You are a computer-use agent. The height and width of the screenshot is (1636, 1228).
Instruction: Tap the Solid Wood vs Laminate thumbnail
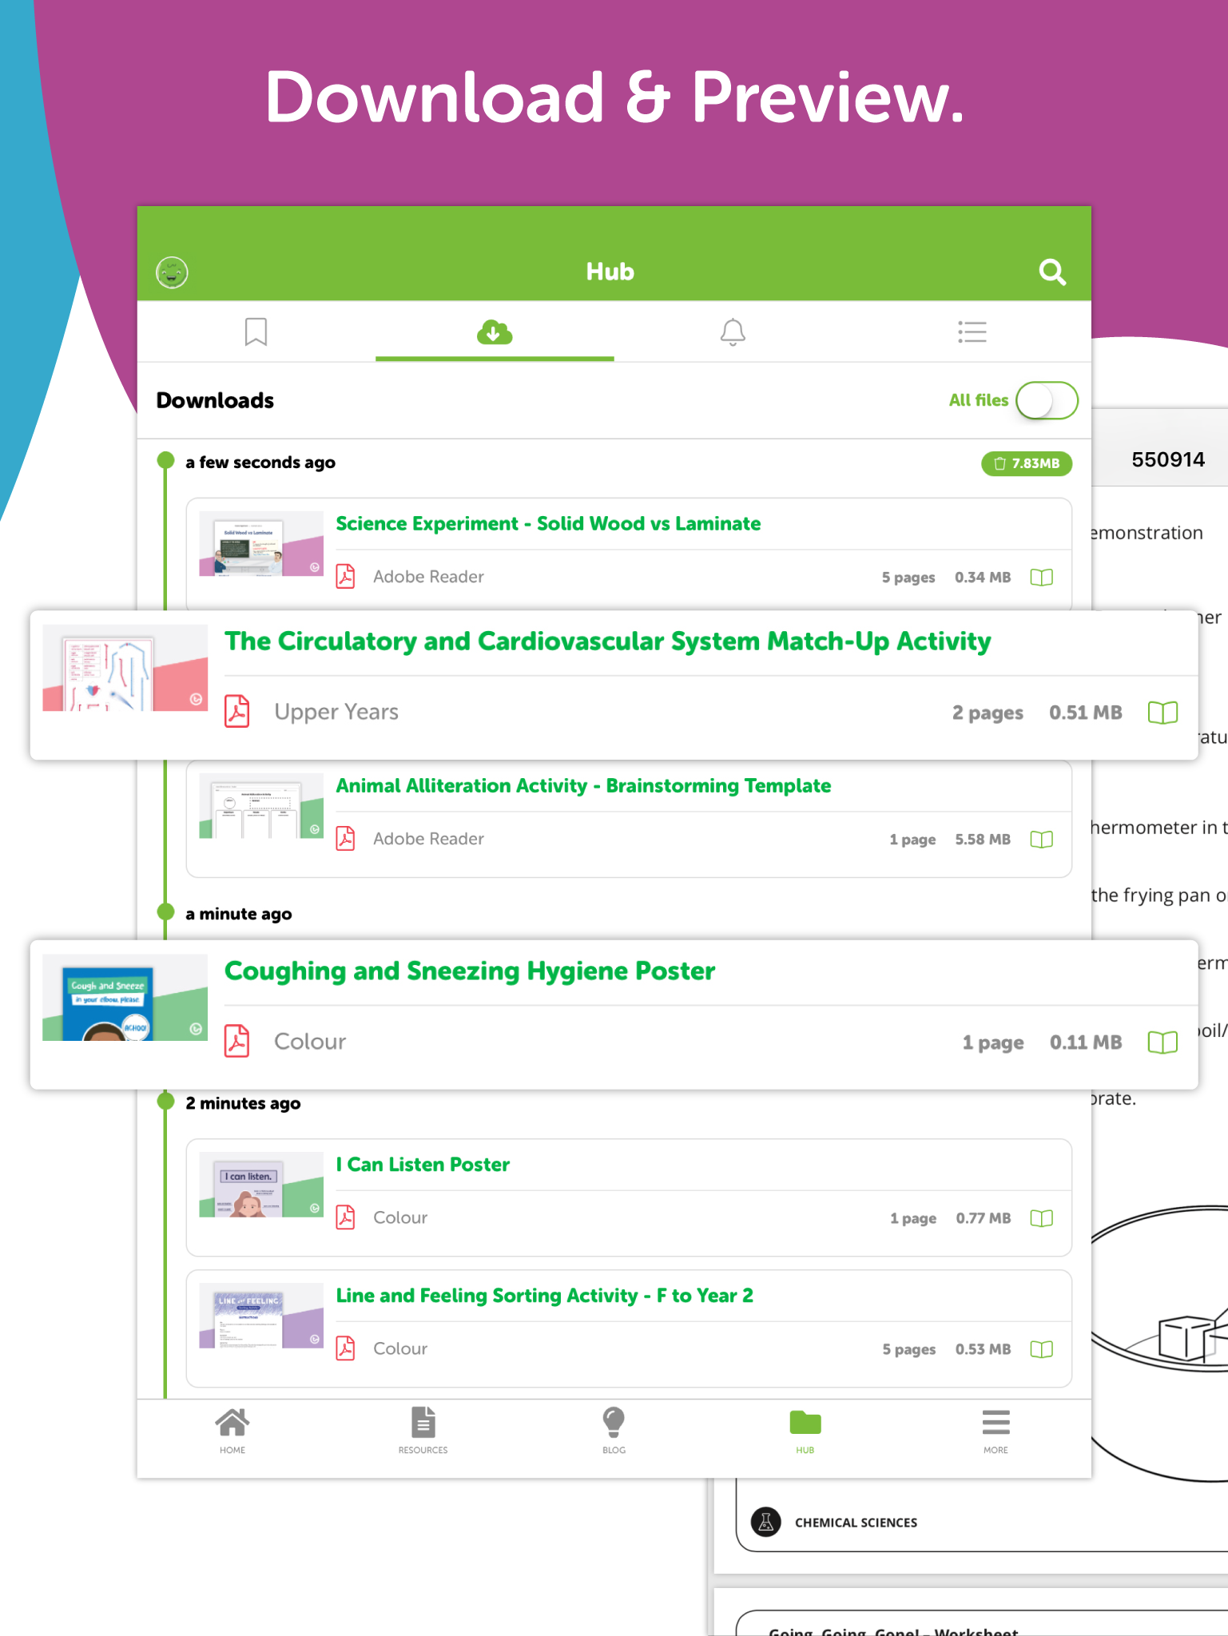point(261,544)
